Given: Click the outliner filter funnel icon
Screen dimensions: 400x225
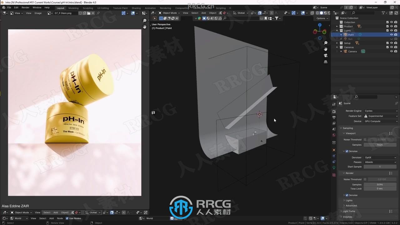Looking at the screenshot, I should (383, 13).
